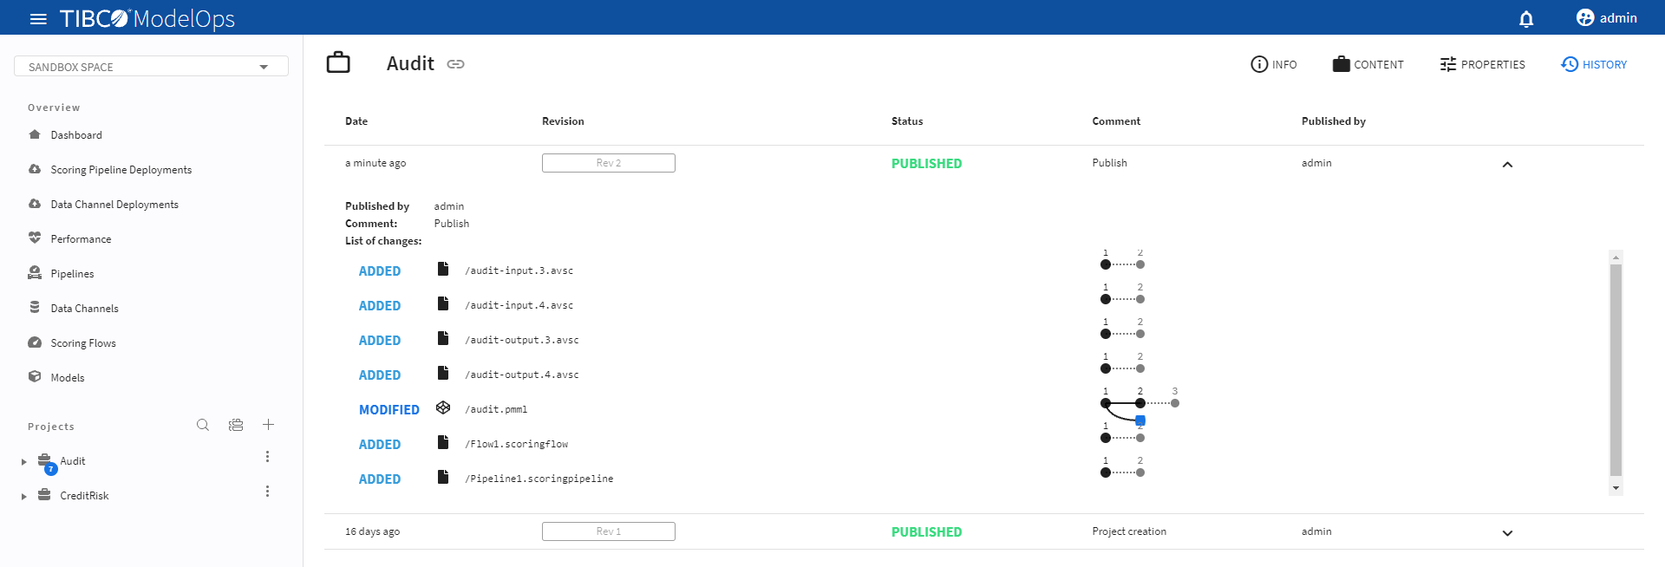Go to Dashboard
The width and height of the screenshot is (1665, 567).
(76, 135)
